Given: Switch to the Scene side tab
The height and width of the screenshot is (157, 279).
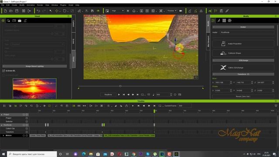Looking at the screenshot, I should point(74,41).
